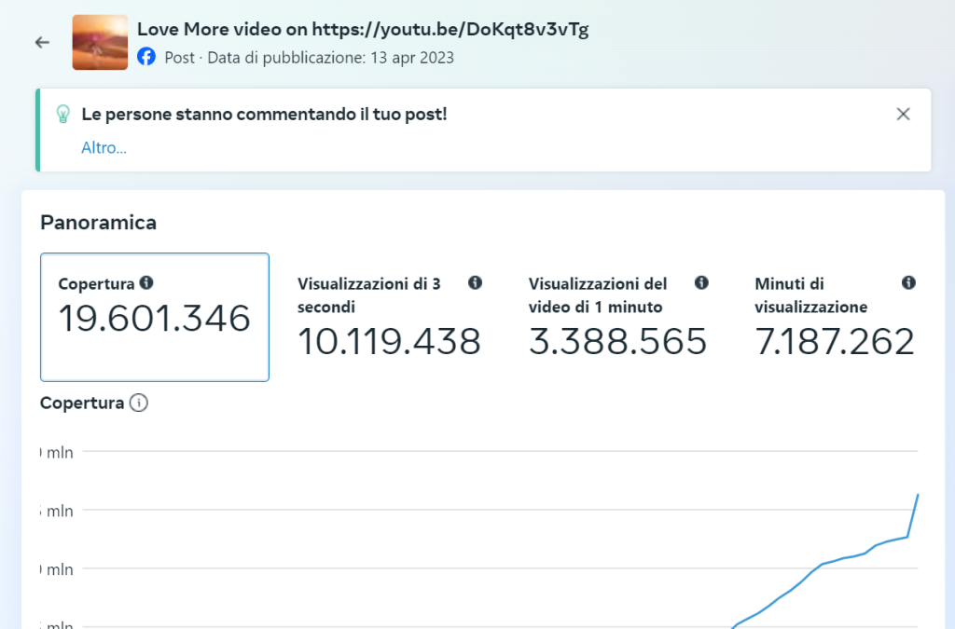This screenshot has height=629, width=955.
Task: Click the post title with YouTube link
Action: 363,30
